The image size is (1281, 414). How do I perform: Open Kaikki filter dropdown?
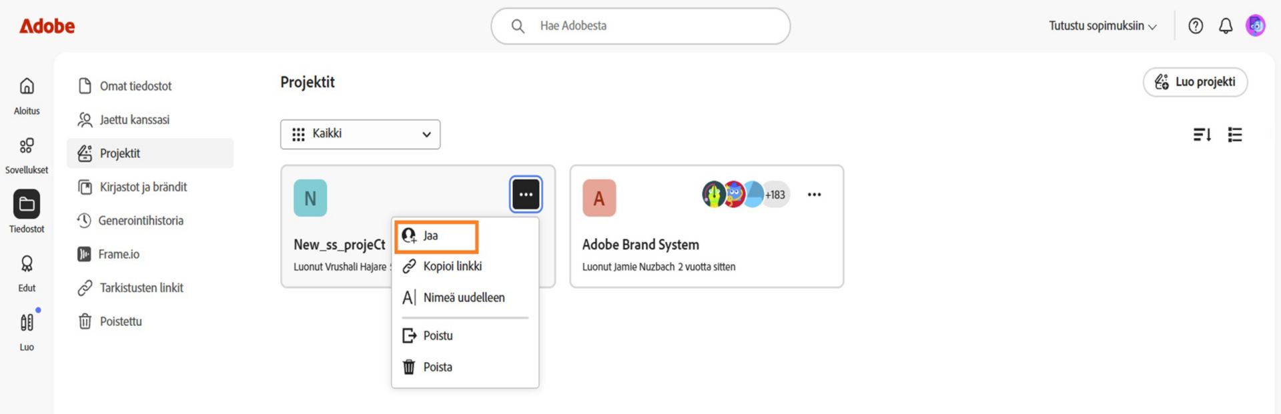pos(360,134)
